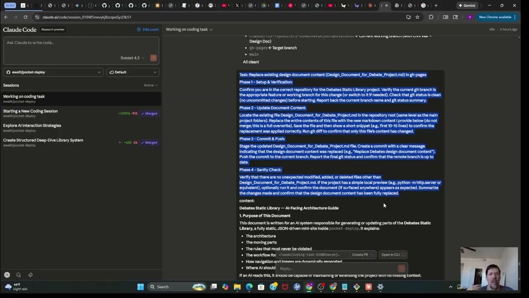Click the browser extensions puzzle icon
Screen dimensions: 529x298
[x=431, y=17]
